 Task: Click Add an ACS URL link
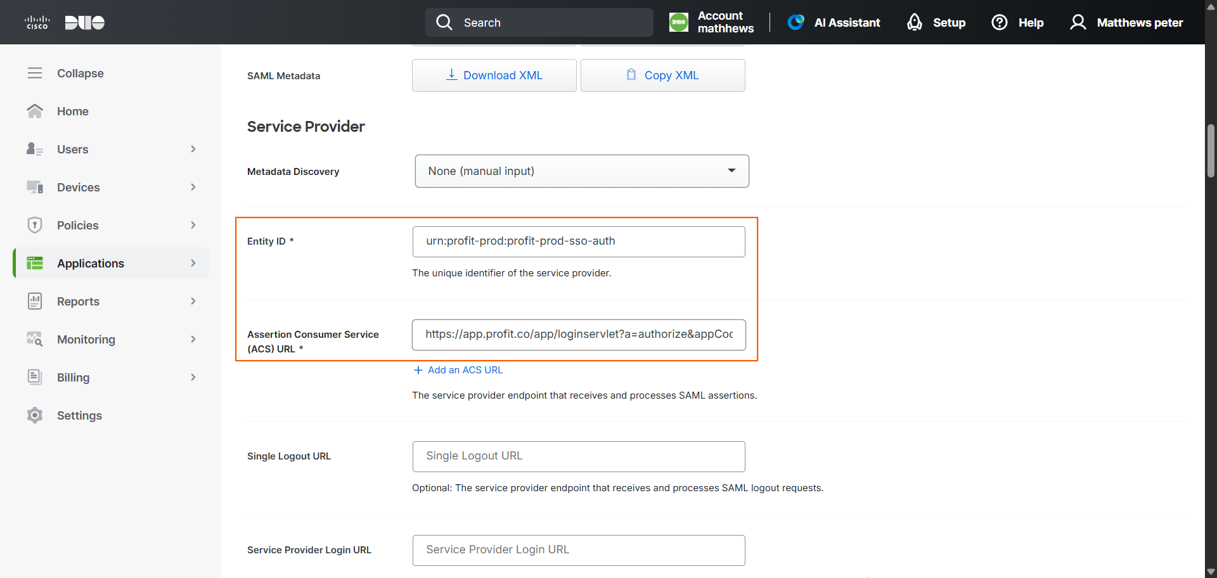click(458, 370)
